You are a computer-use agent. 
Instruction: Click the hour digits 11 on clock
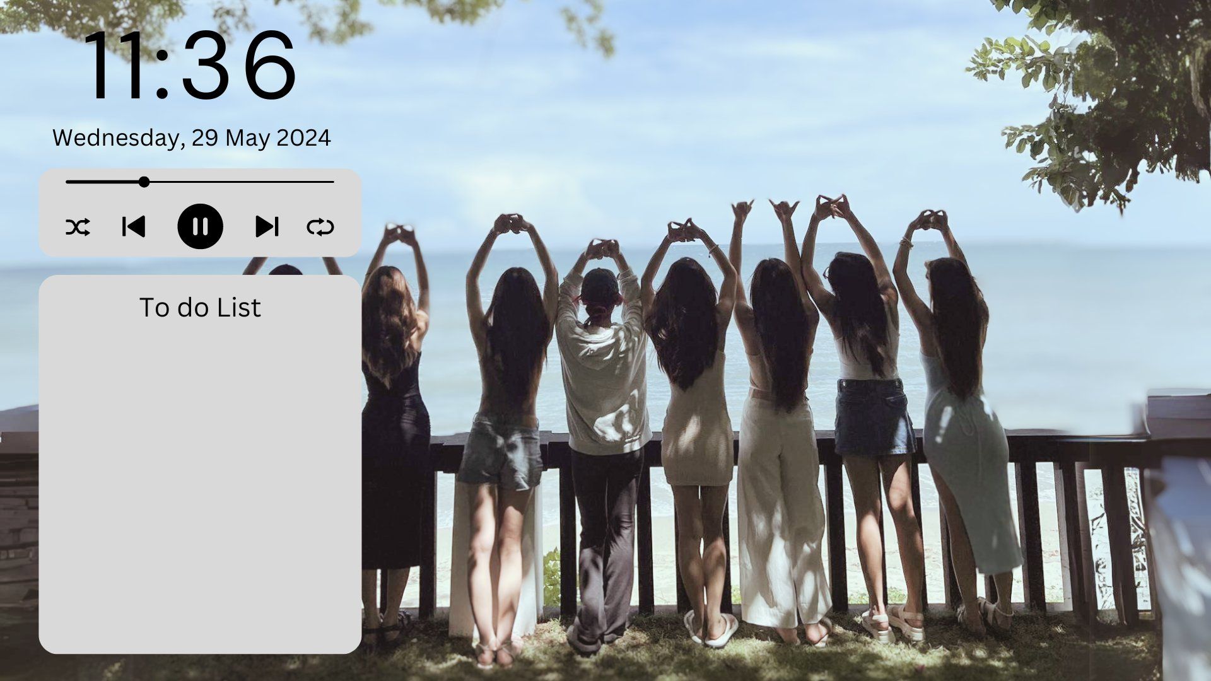click(x=117, y=66)
